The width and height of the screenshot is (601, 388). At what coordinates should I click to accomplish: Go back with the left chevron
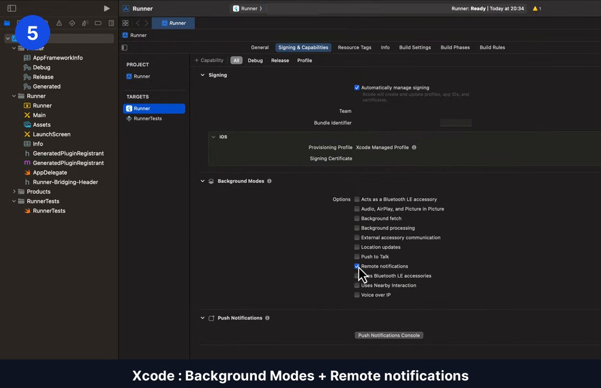click(x=138, y=23)
